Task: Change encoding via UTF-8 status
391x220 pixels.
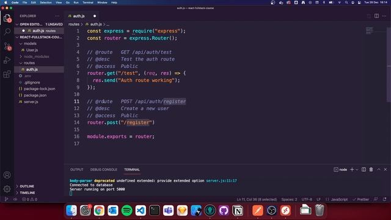Action: pos(307,199)
